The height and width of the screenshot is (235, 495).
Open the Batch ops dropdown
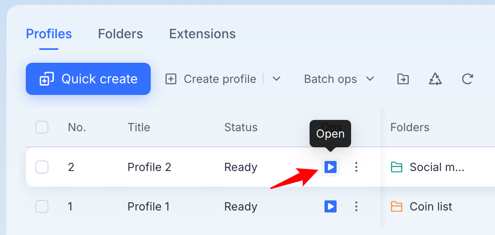339,79
